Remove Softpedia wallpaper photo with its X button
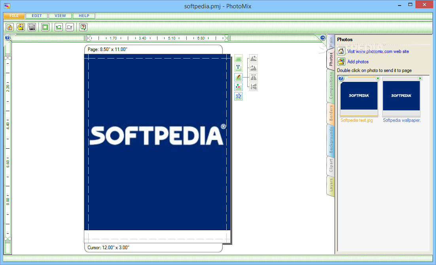The width and height of the screenshot is (436, 265). (x=420, y=78)
